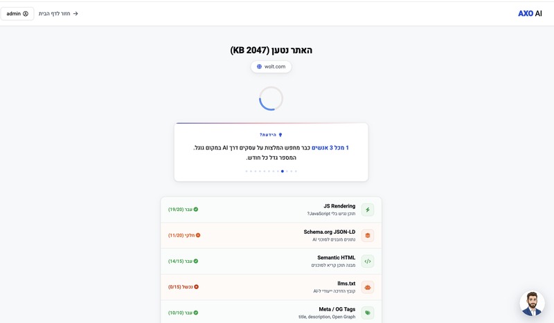Click the orange partial icon for Schema.org
The width and height of the screenshot is (554, 323).
pos(198,235)
